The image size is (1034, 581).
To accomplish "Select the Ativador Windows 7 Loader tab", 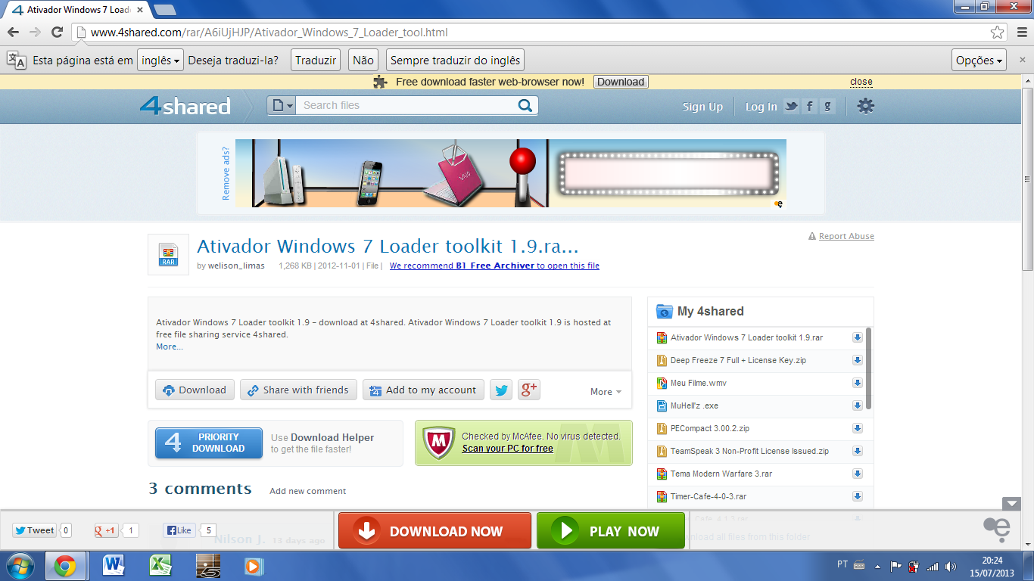I will [76, 10].
